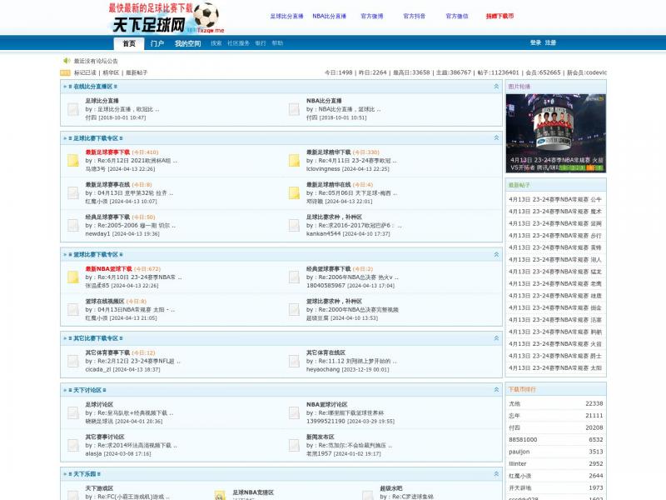This screenshot has height=500, width=666.
Task: Click the folder icon beside 最新足球精华下载
Action: click(x=294, y=160)
